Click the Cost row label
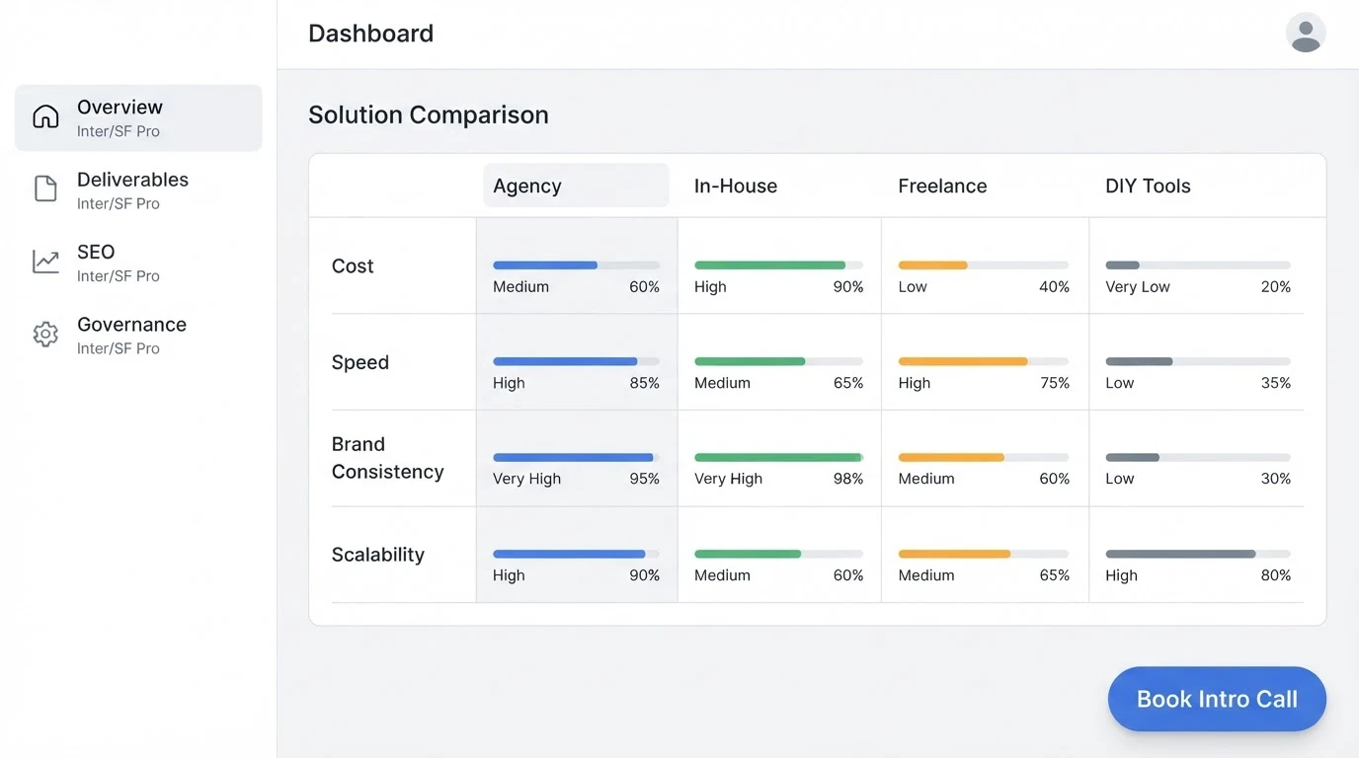1359x758 pixels. point(353,266)
